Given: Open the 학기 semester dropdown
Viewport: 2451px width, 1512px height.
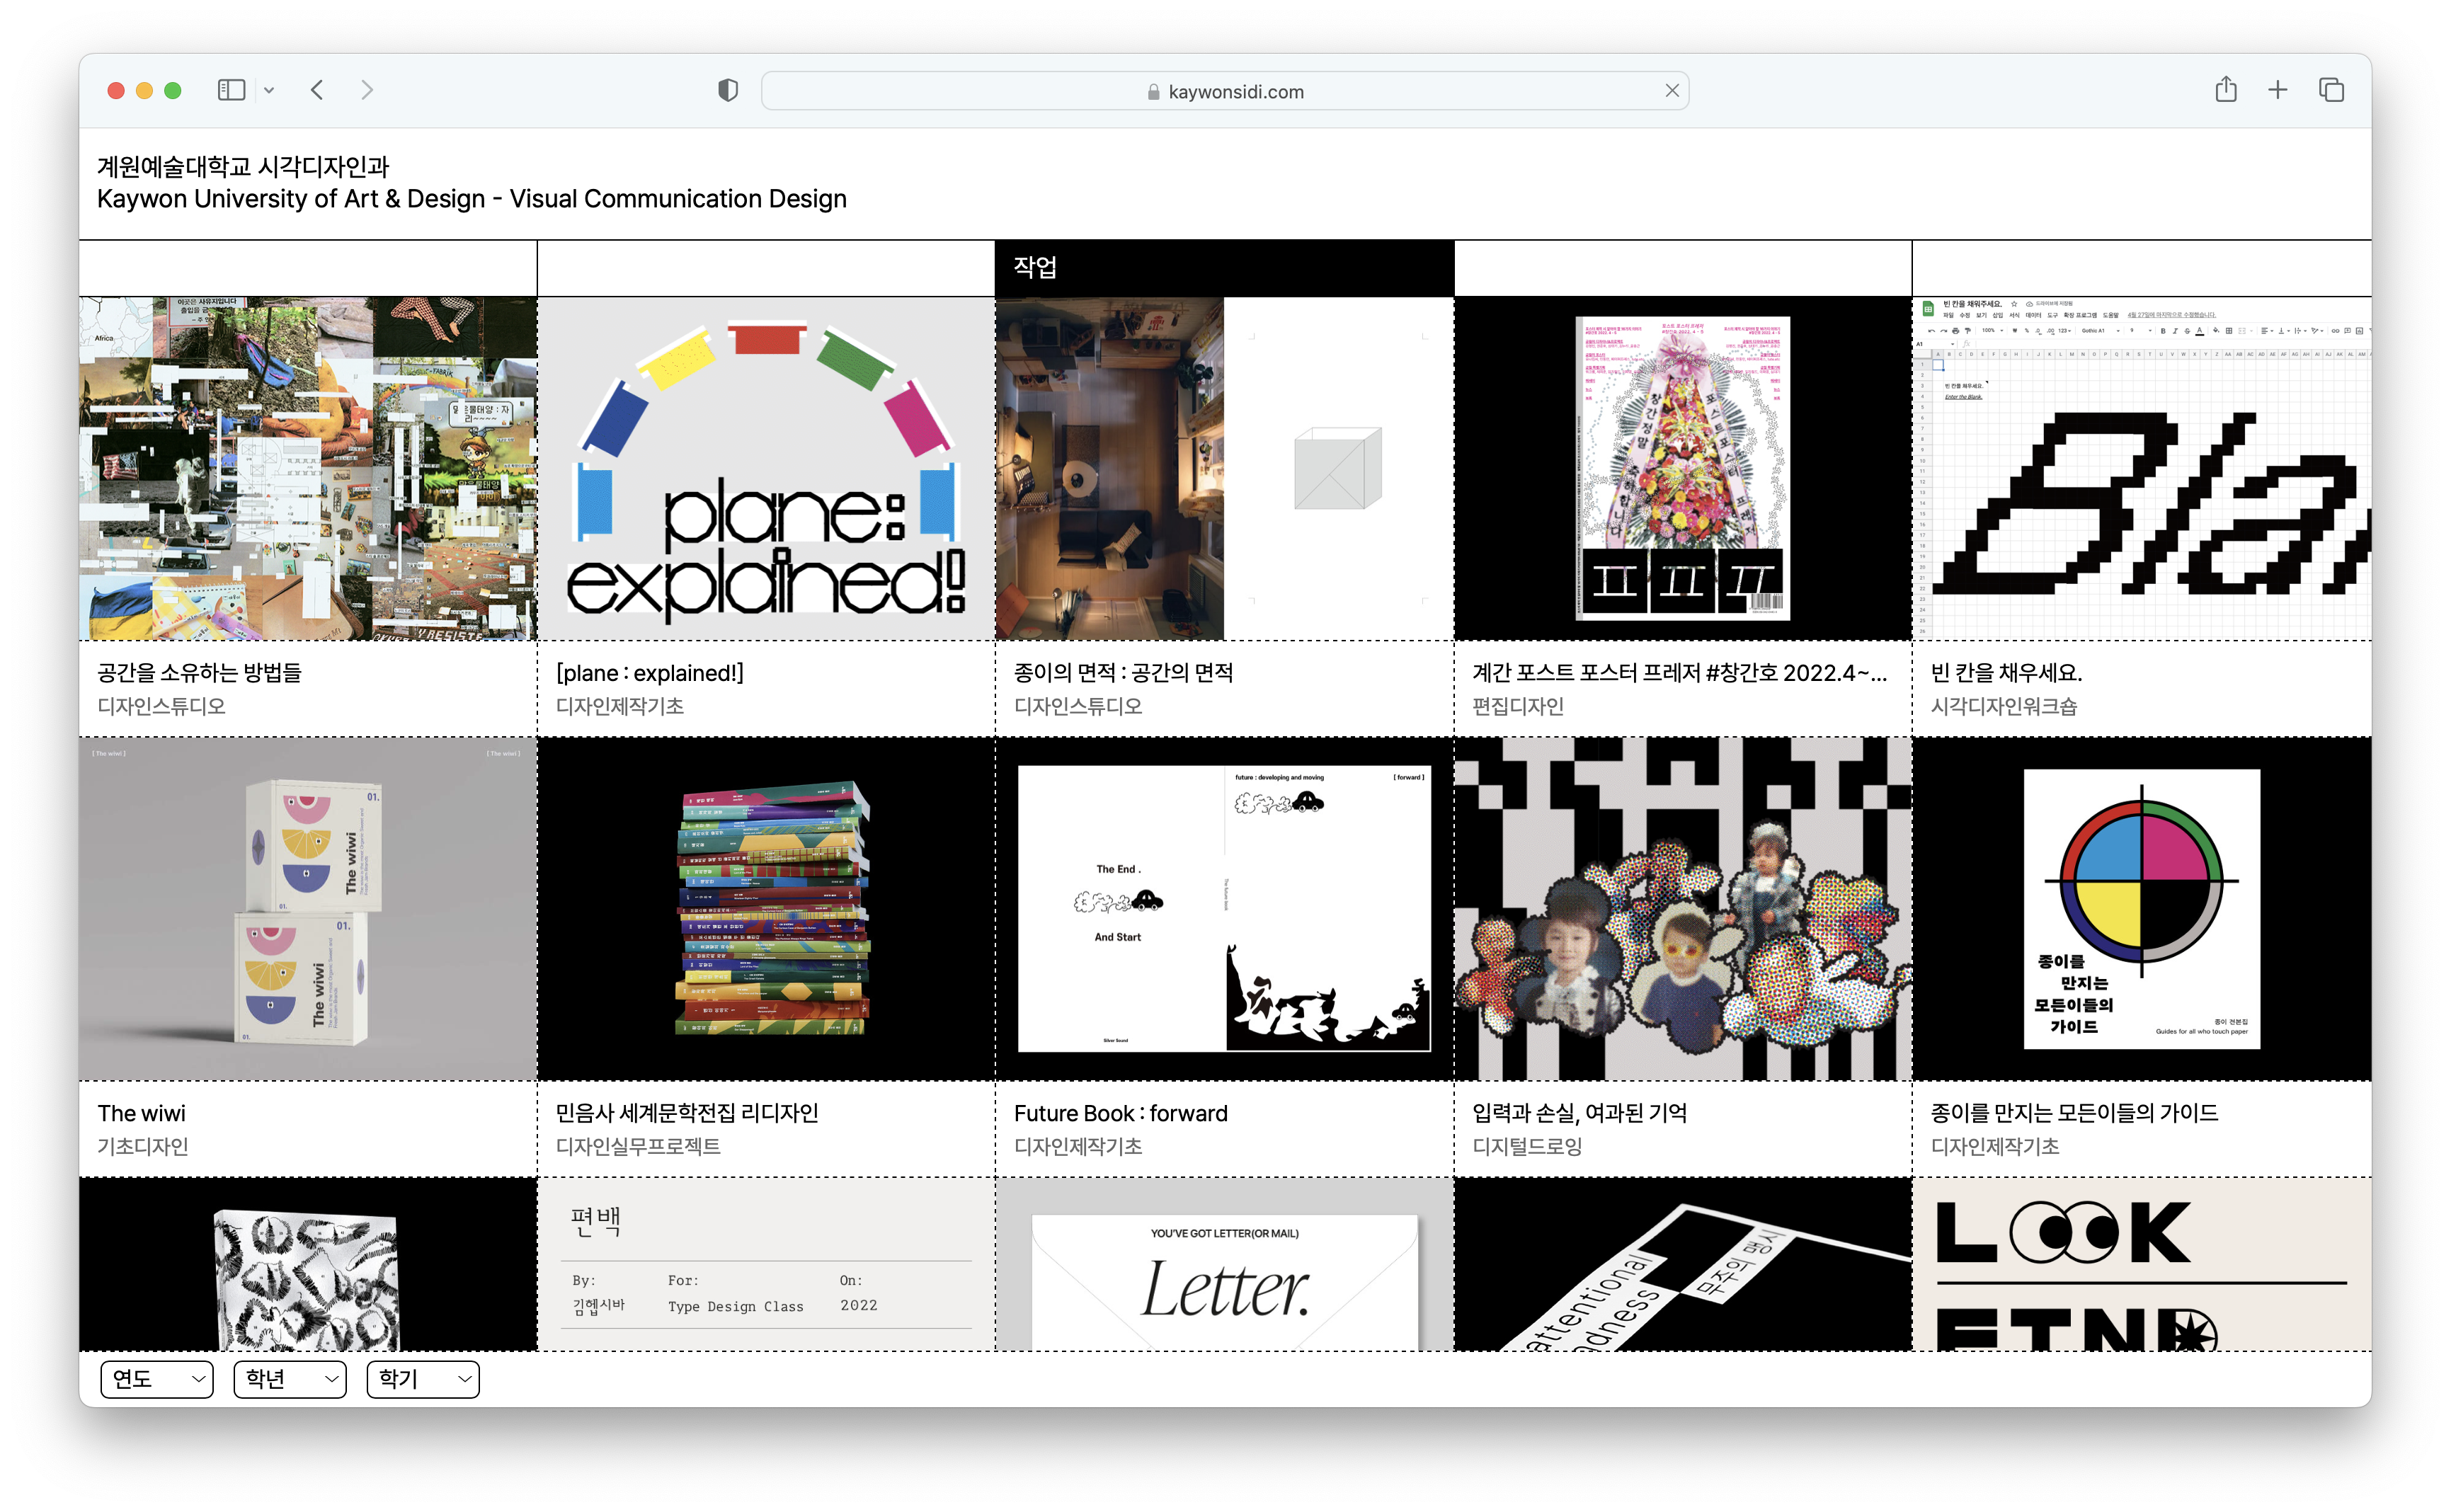Looking at the screenshot, I should click(x=423, y=1379).
